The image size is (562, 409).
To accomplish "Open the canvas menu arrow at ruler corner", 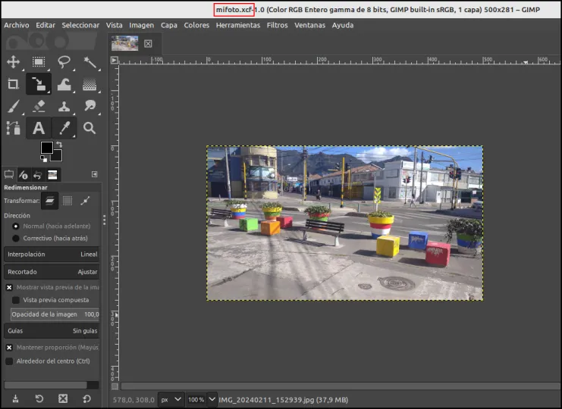I will click(115, 60).
